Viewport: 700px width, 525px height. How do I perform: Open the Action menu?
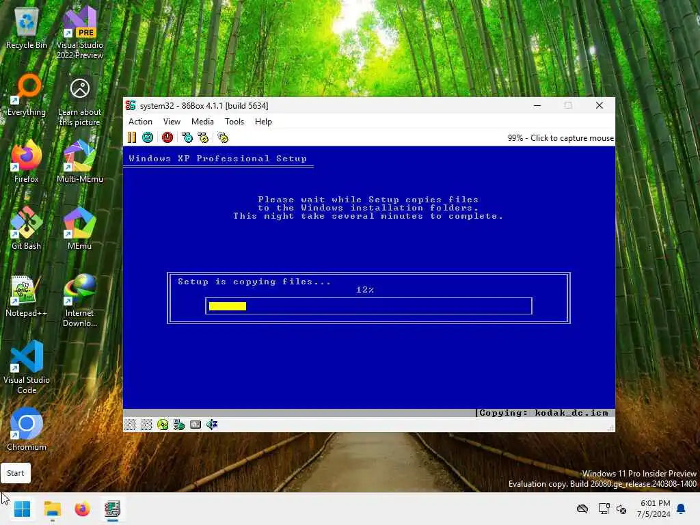[x=140, y=122]
